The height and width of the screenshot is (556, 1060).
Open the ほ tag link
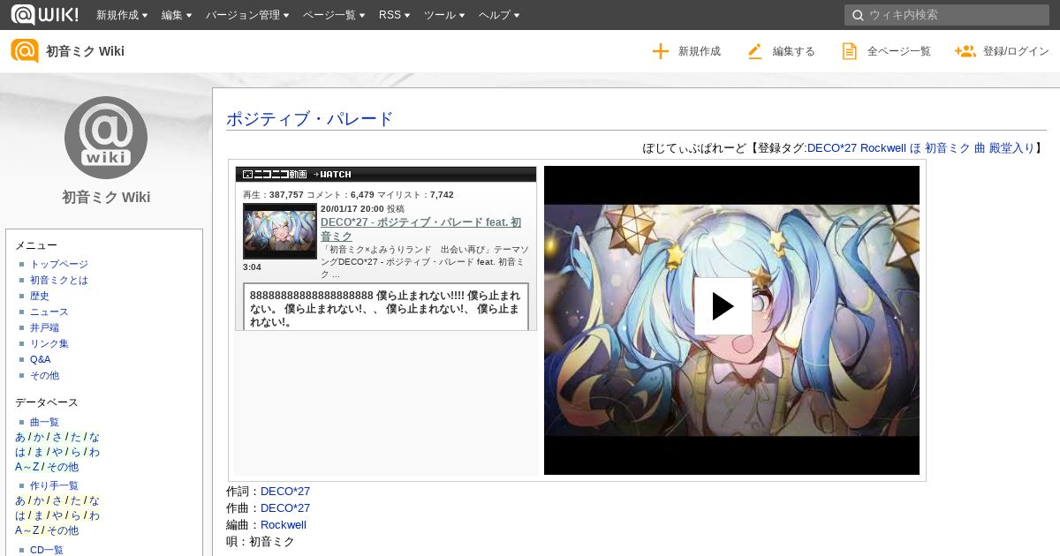(916, 148)
